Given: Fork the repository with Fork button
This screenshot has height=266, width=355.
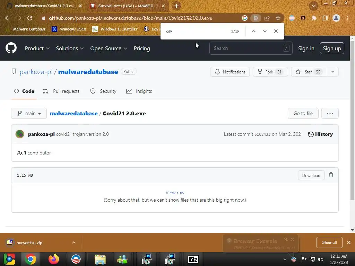Looking at the screenshot, I should [x=270, y=72].
